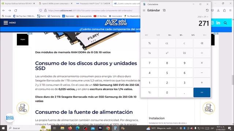Image resolution: width=234 pixels, height=131 pixels.
Task: Click the plus operator key
Action: point(202,83)
